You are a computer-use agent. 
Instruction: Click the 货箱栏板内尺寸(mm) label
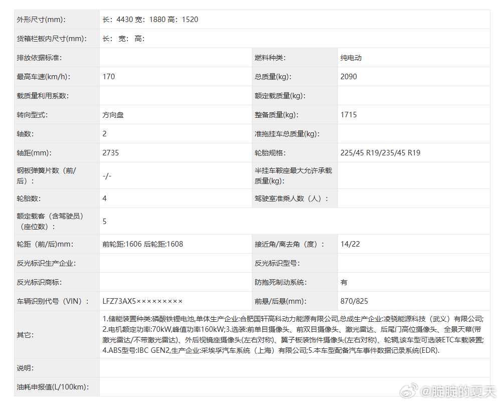click(52, 39)
